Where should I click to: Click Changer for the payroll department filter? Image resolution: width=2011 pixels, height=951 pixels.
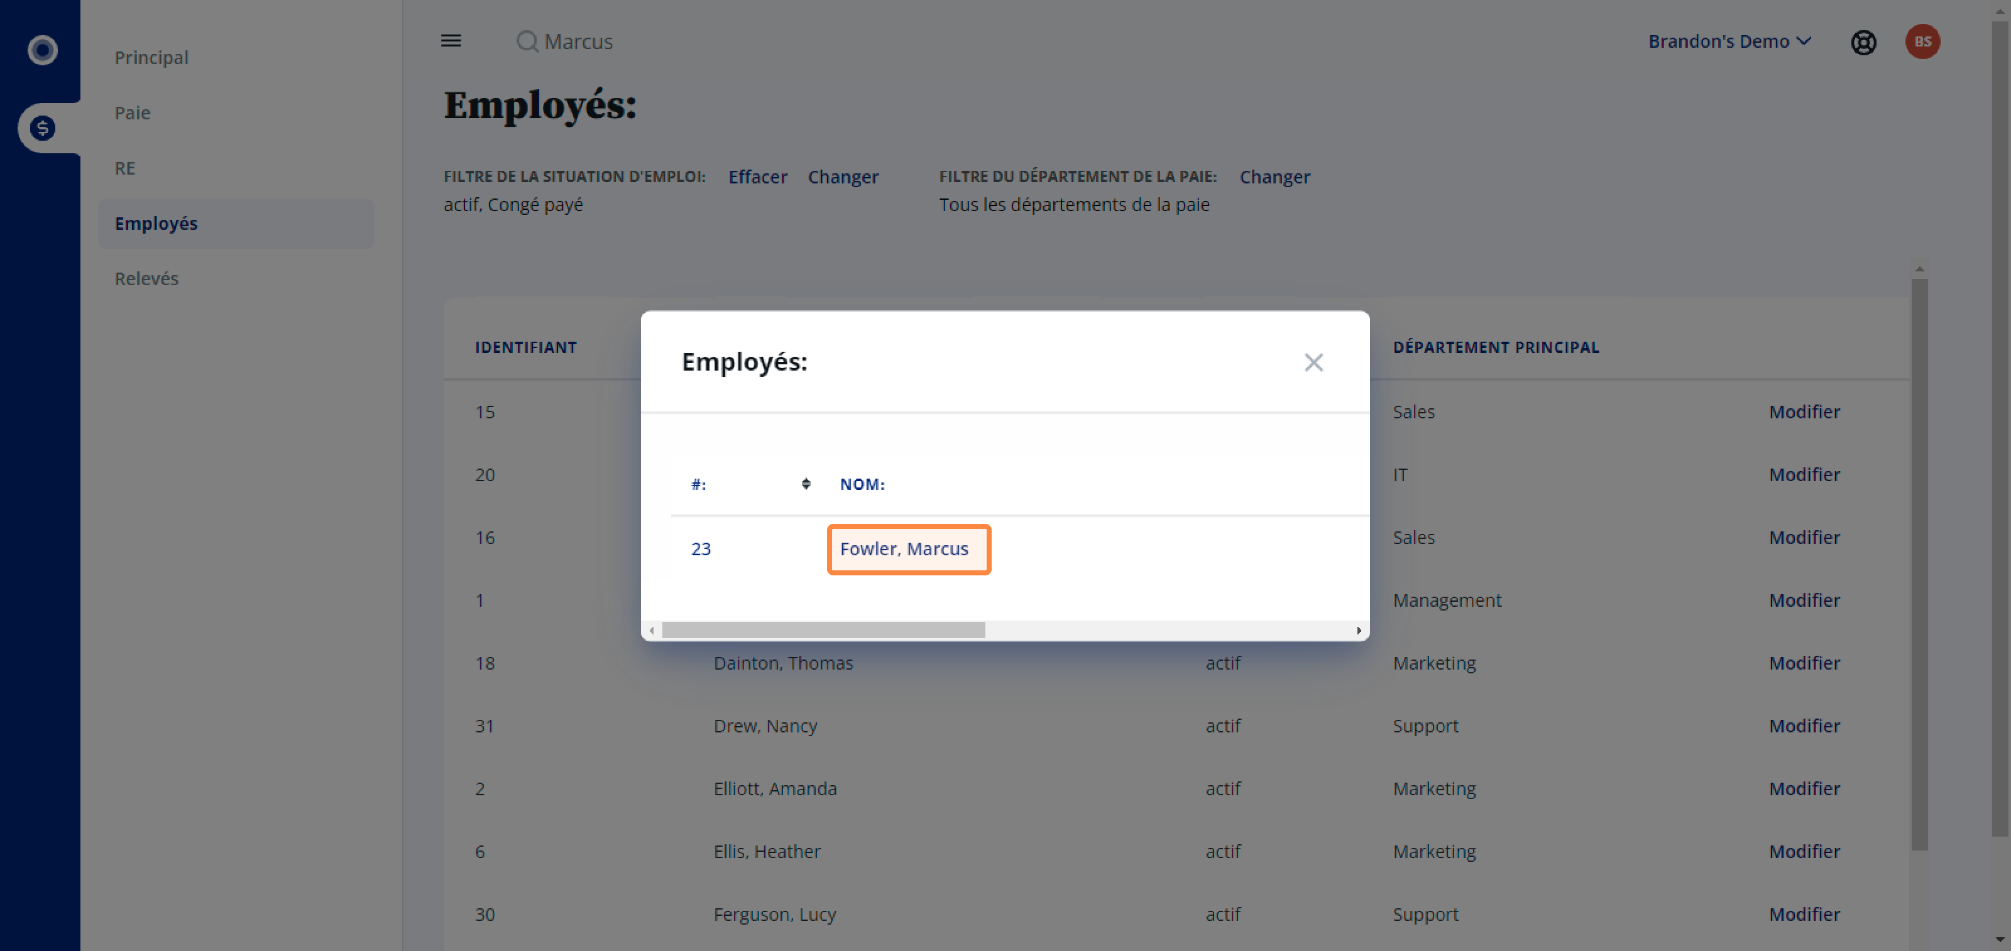point(1275,177)
